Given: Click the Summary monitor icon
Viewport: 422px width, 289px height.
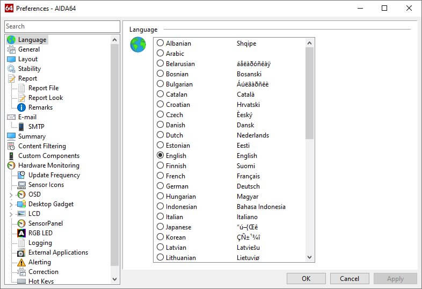Looking at the screenshot, I should tap(11, 136).
